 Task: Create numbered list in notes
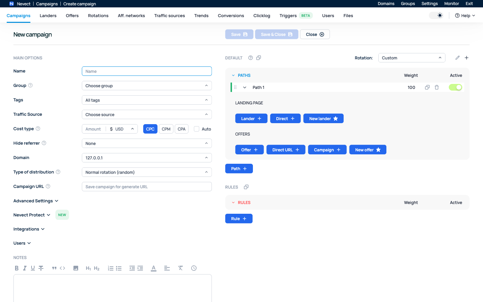(x=111, y=268)
